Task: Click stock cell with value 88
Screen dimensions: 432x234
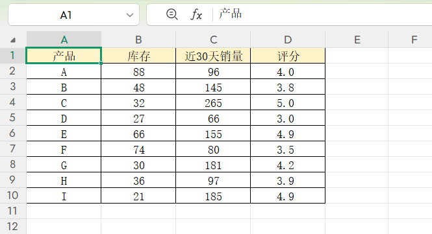Action: pos(138,71)
